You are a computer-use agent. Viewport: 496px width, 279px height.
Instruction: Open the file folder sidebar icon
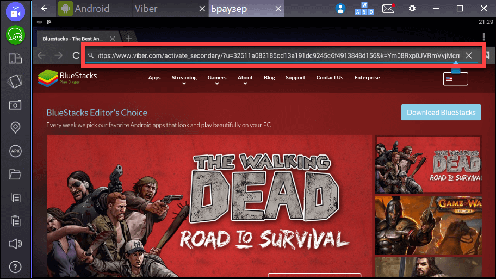tap(15, 174)
